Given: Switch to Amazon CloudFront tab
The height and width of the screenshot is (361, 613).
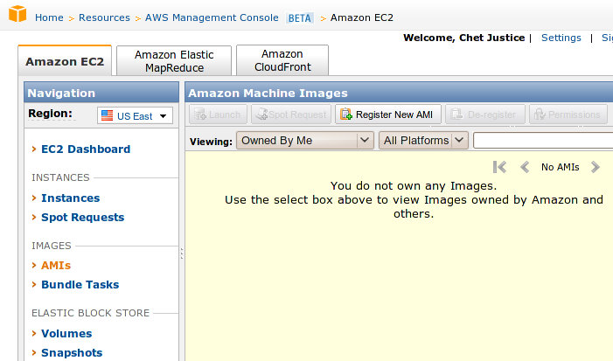Looking at the screenshot, I should click(x=282, y=61).
